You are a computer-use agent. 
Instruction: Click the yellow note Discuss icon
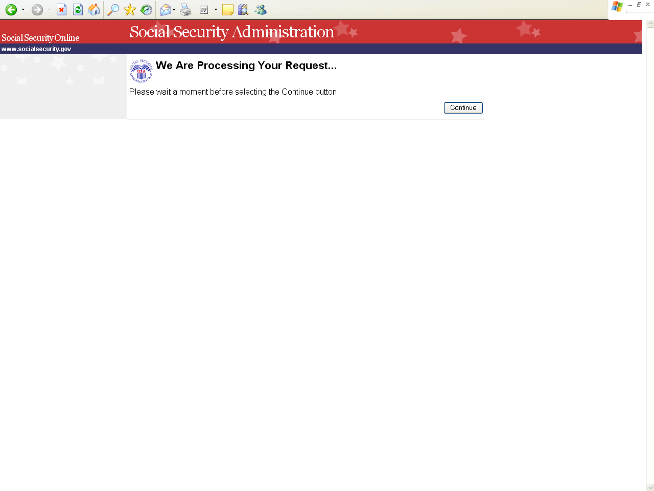228,10
